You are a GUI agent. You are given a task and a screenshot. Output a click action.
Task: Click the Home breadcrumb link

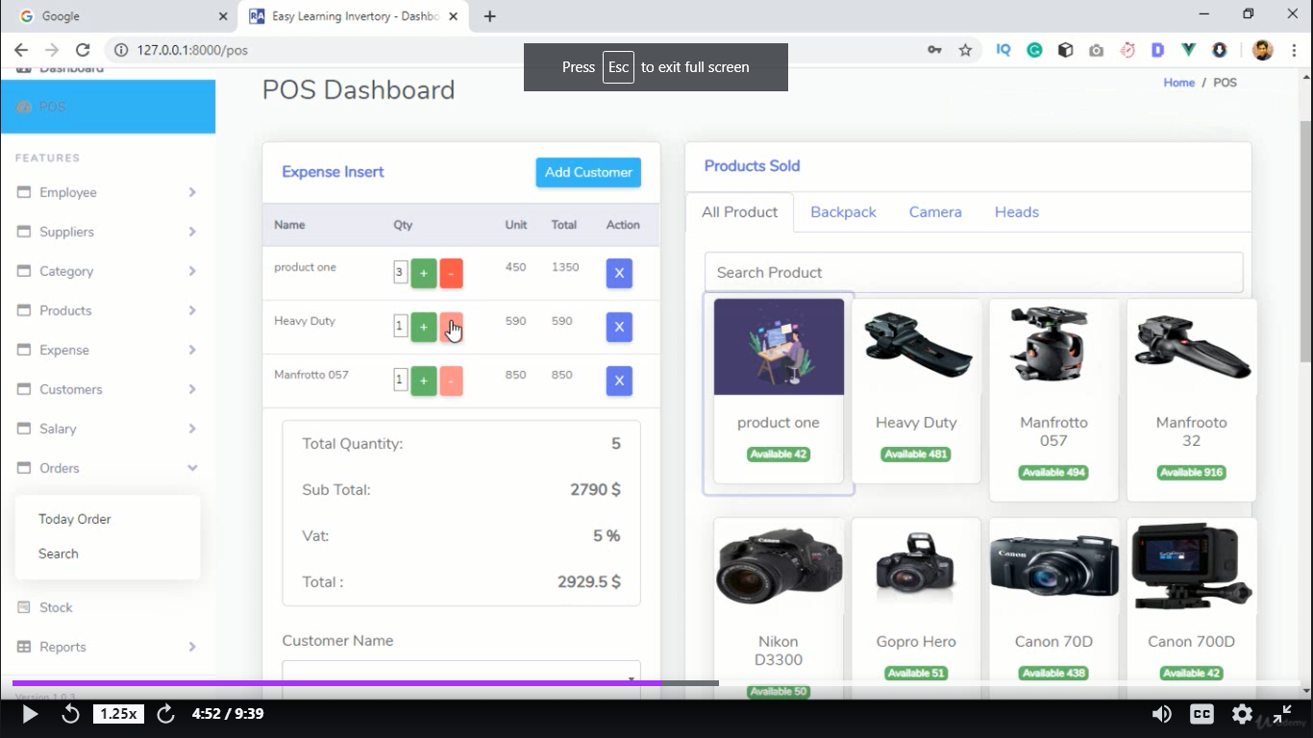(1178, 83)
